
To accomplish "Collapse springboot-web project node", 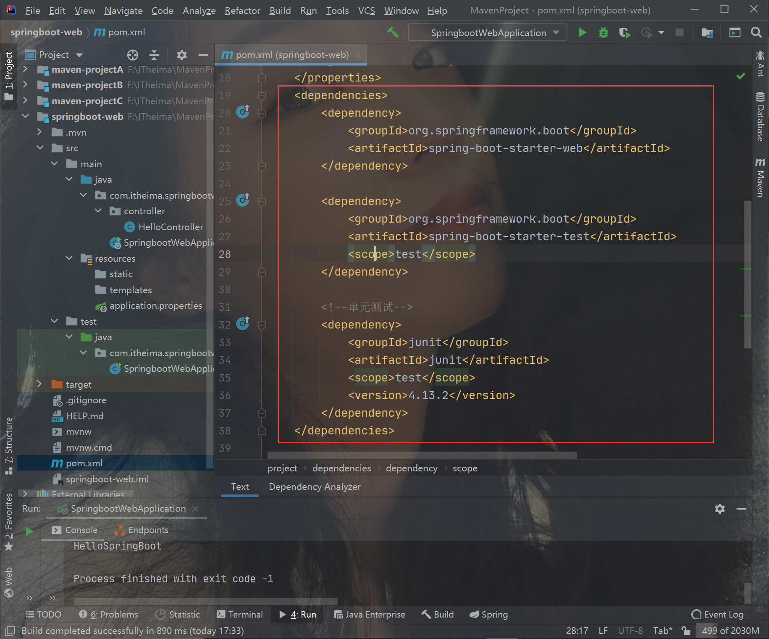I will [25, 116].
